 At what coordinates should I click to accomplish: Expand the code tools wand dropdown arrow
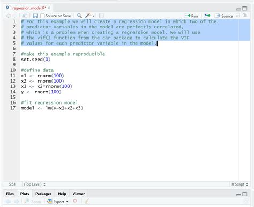[93, 16]
